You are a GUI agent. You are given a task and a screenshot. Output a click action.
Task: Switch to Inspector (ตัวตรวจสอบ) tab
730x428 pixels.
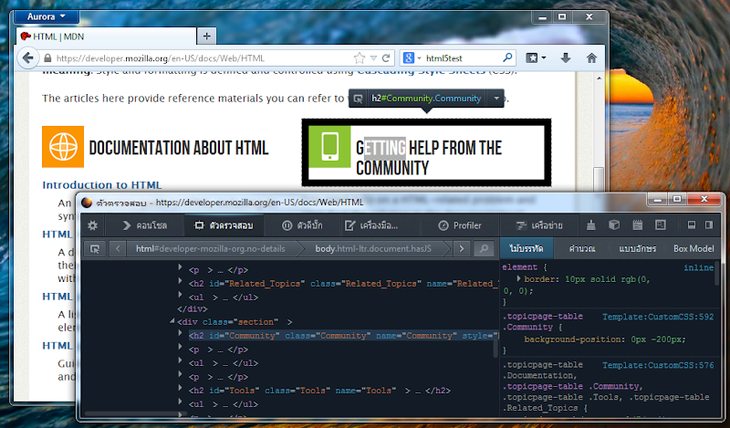point(224,225)
